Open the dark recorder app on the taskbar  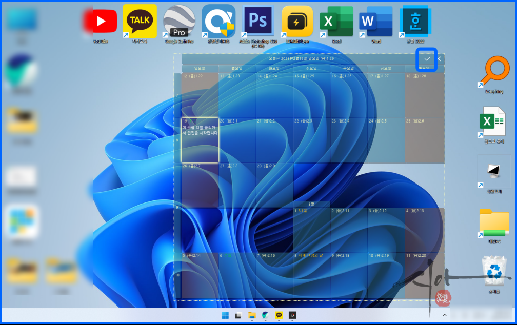click(x=292, y=315)
